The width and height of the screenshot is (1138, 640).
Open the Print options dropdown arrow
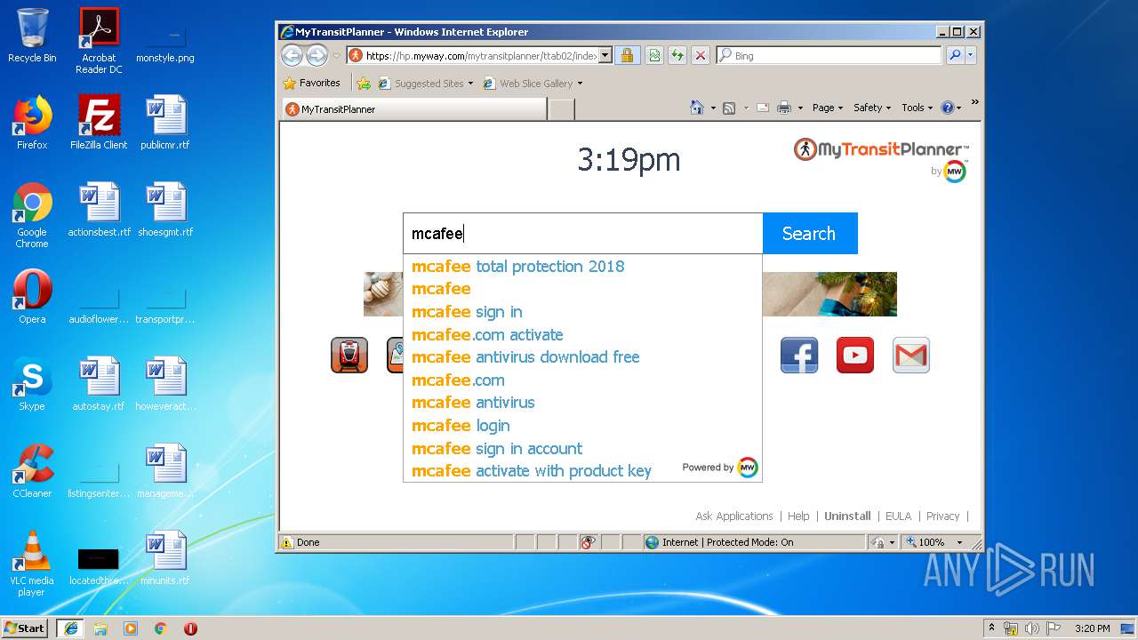click(799, 108)
